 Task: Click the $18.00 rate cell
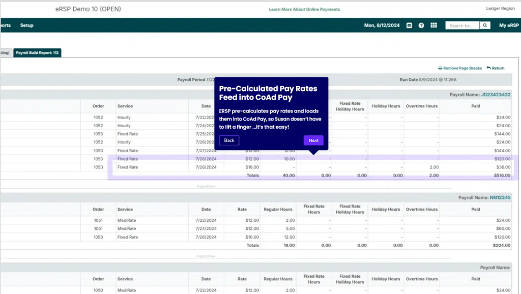[x=252, y=167]
